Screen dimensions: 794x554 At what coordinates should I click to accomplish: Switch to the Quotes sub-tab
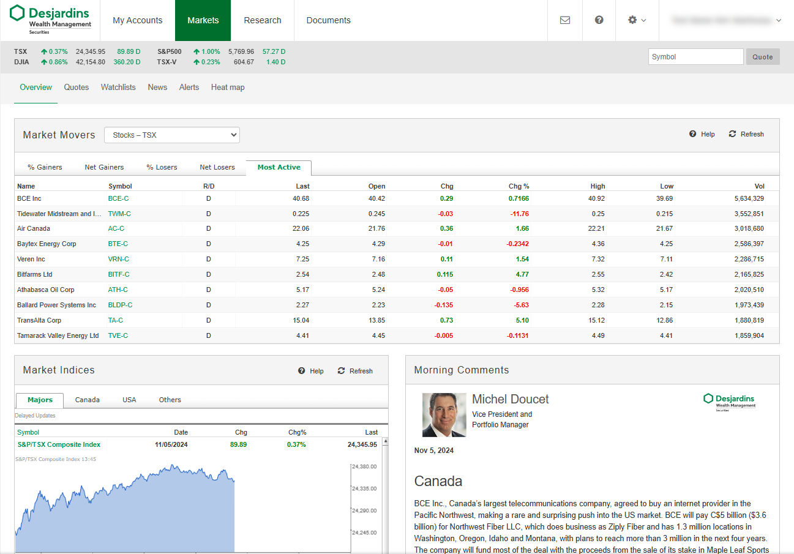[x=77, y=88]
